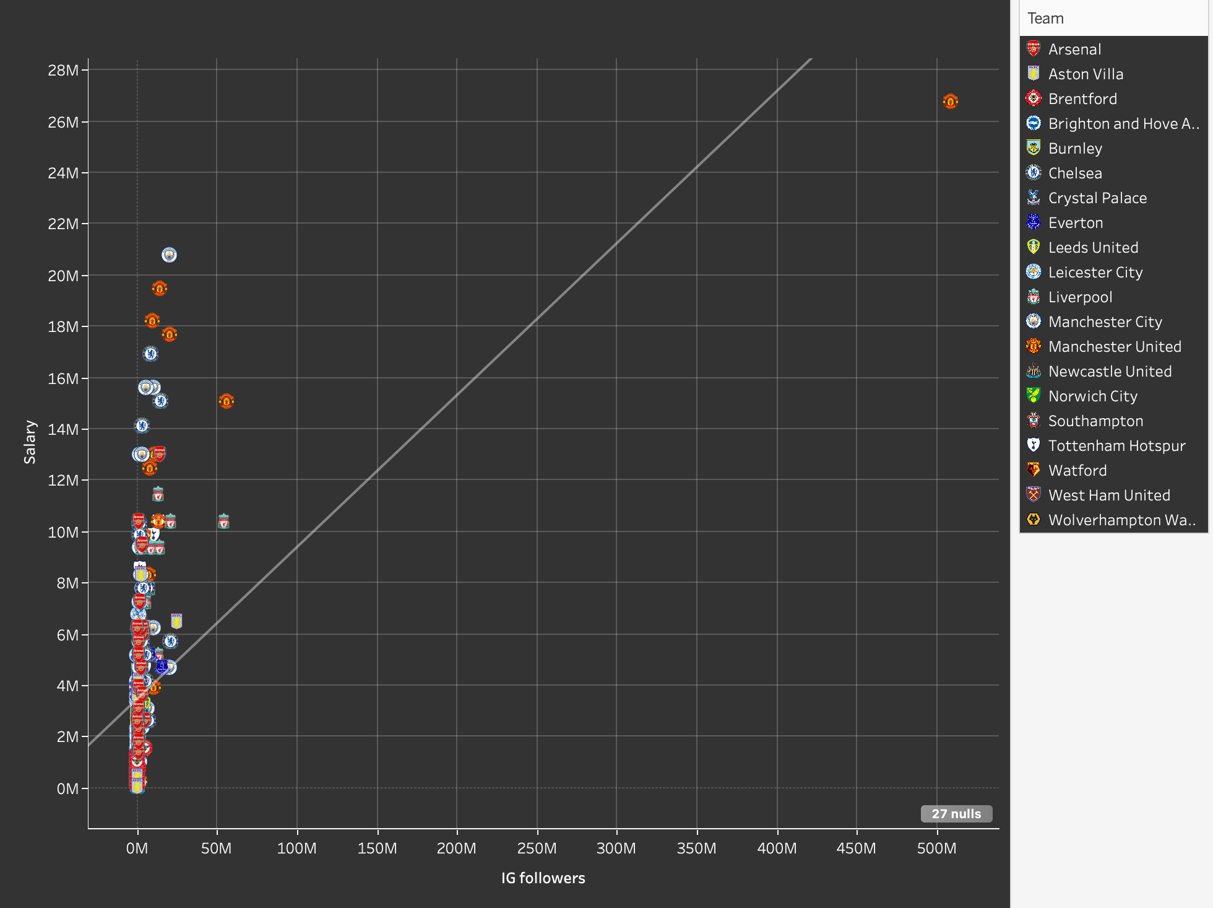Select the Crystal Palace legend label
The width and height of the screenshot is (1213, 908).
click(x=1097, y=198)
